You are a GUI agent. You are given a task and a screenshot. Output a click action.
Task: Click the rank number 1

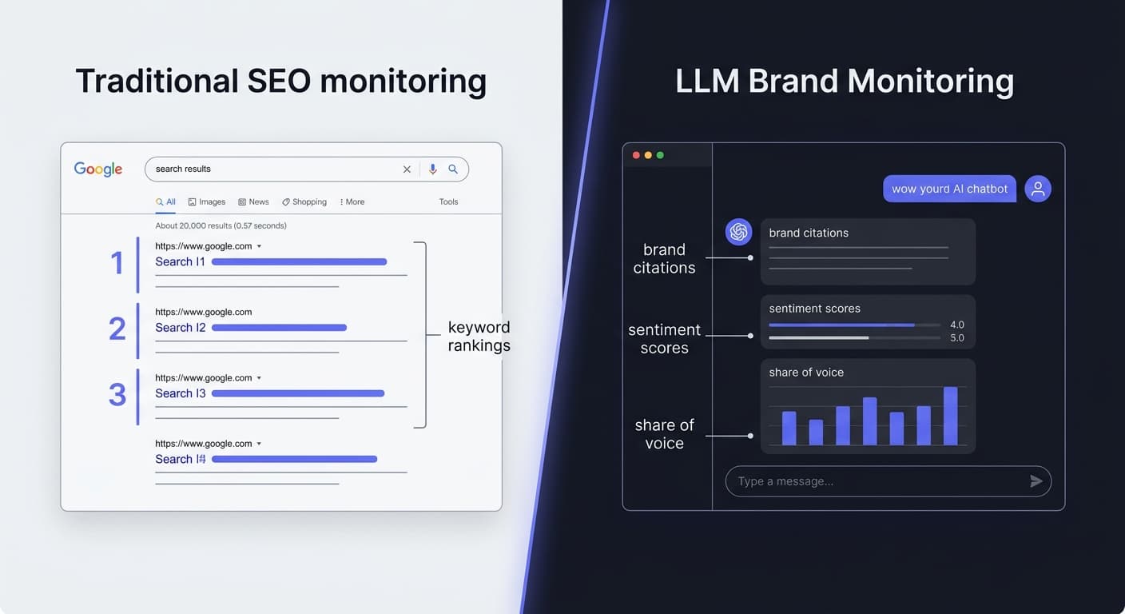click(x=117, y=263)
